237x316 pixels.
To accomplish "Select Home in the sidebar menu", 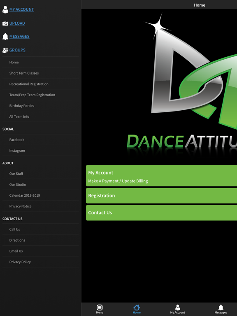I will 40,62.
